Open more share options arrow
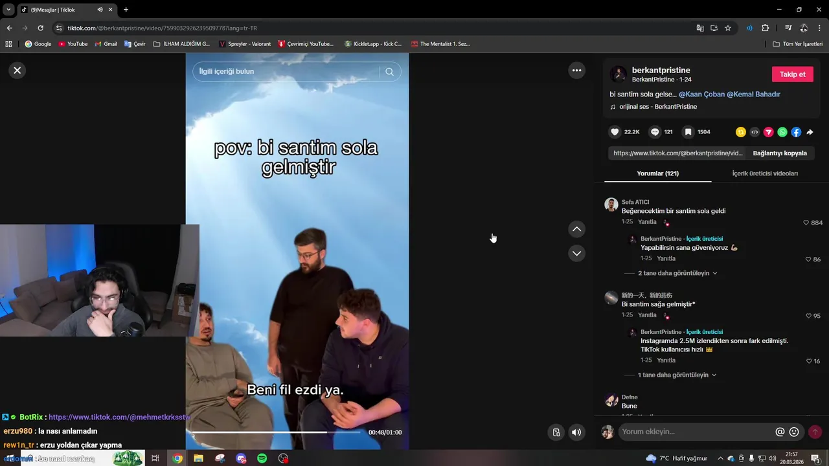The image size is (829, 466). point(810,132)
